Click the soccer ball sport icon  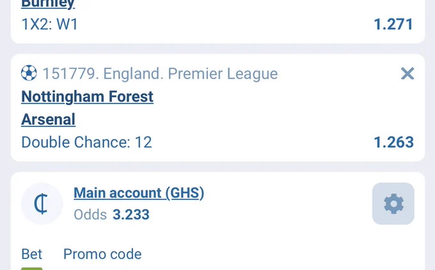point(29,73)
